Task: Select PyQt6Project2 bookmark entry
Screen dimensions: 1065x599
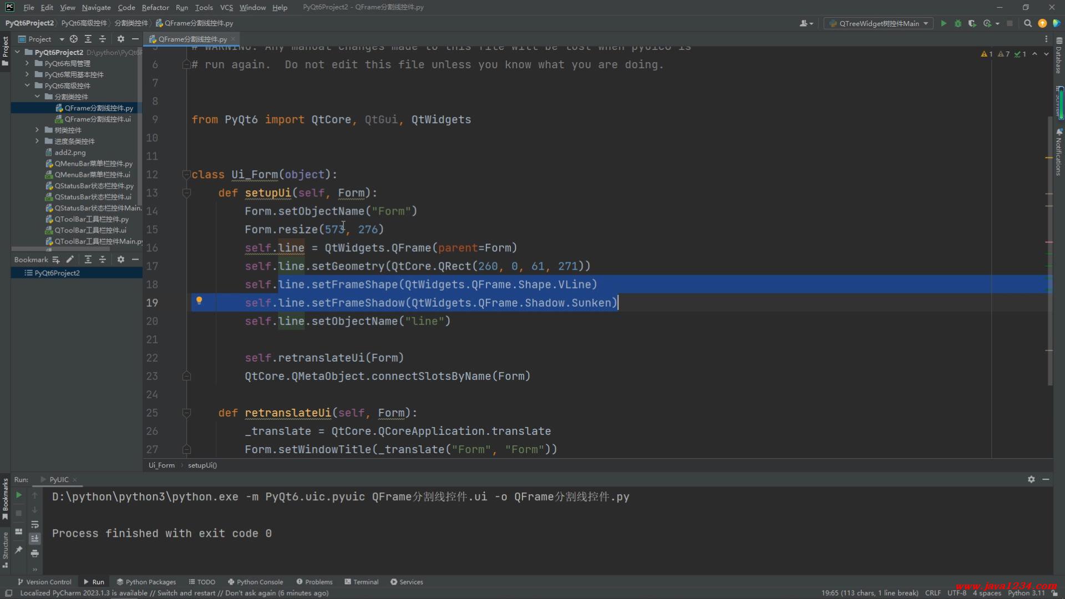Action: (x=52, y=273)
